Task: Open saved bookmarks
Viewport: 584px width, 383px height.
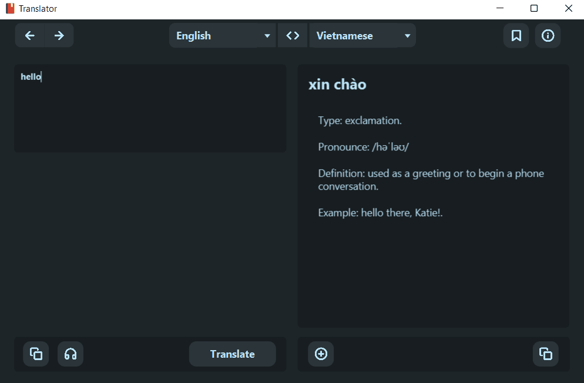Action: (x=516, y=35)
